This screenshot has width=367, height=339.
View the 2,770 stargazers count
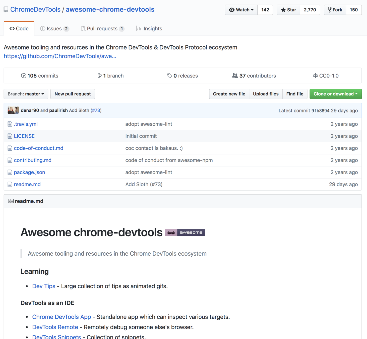pyautogui.click(x=310, y=10)
